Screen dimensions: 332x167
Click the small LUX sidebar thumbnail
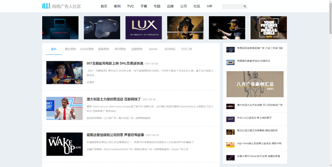230,119
